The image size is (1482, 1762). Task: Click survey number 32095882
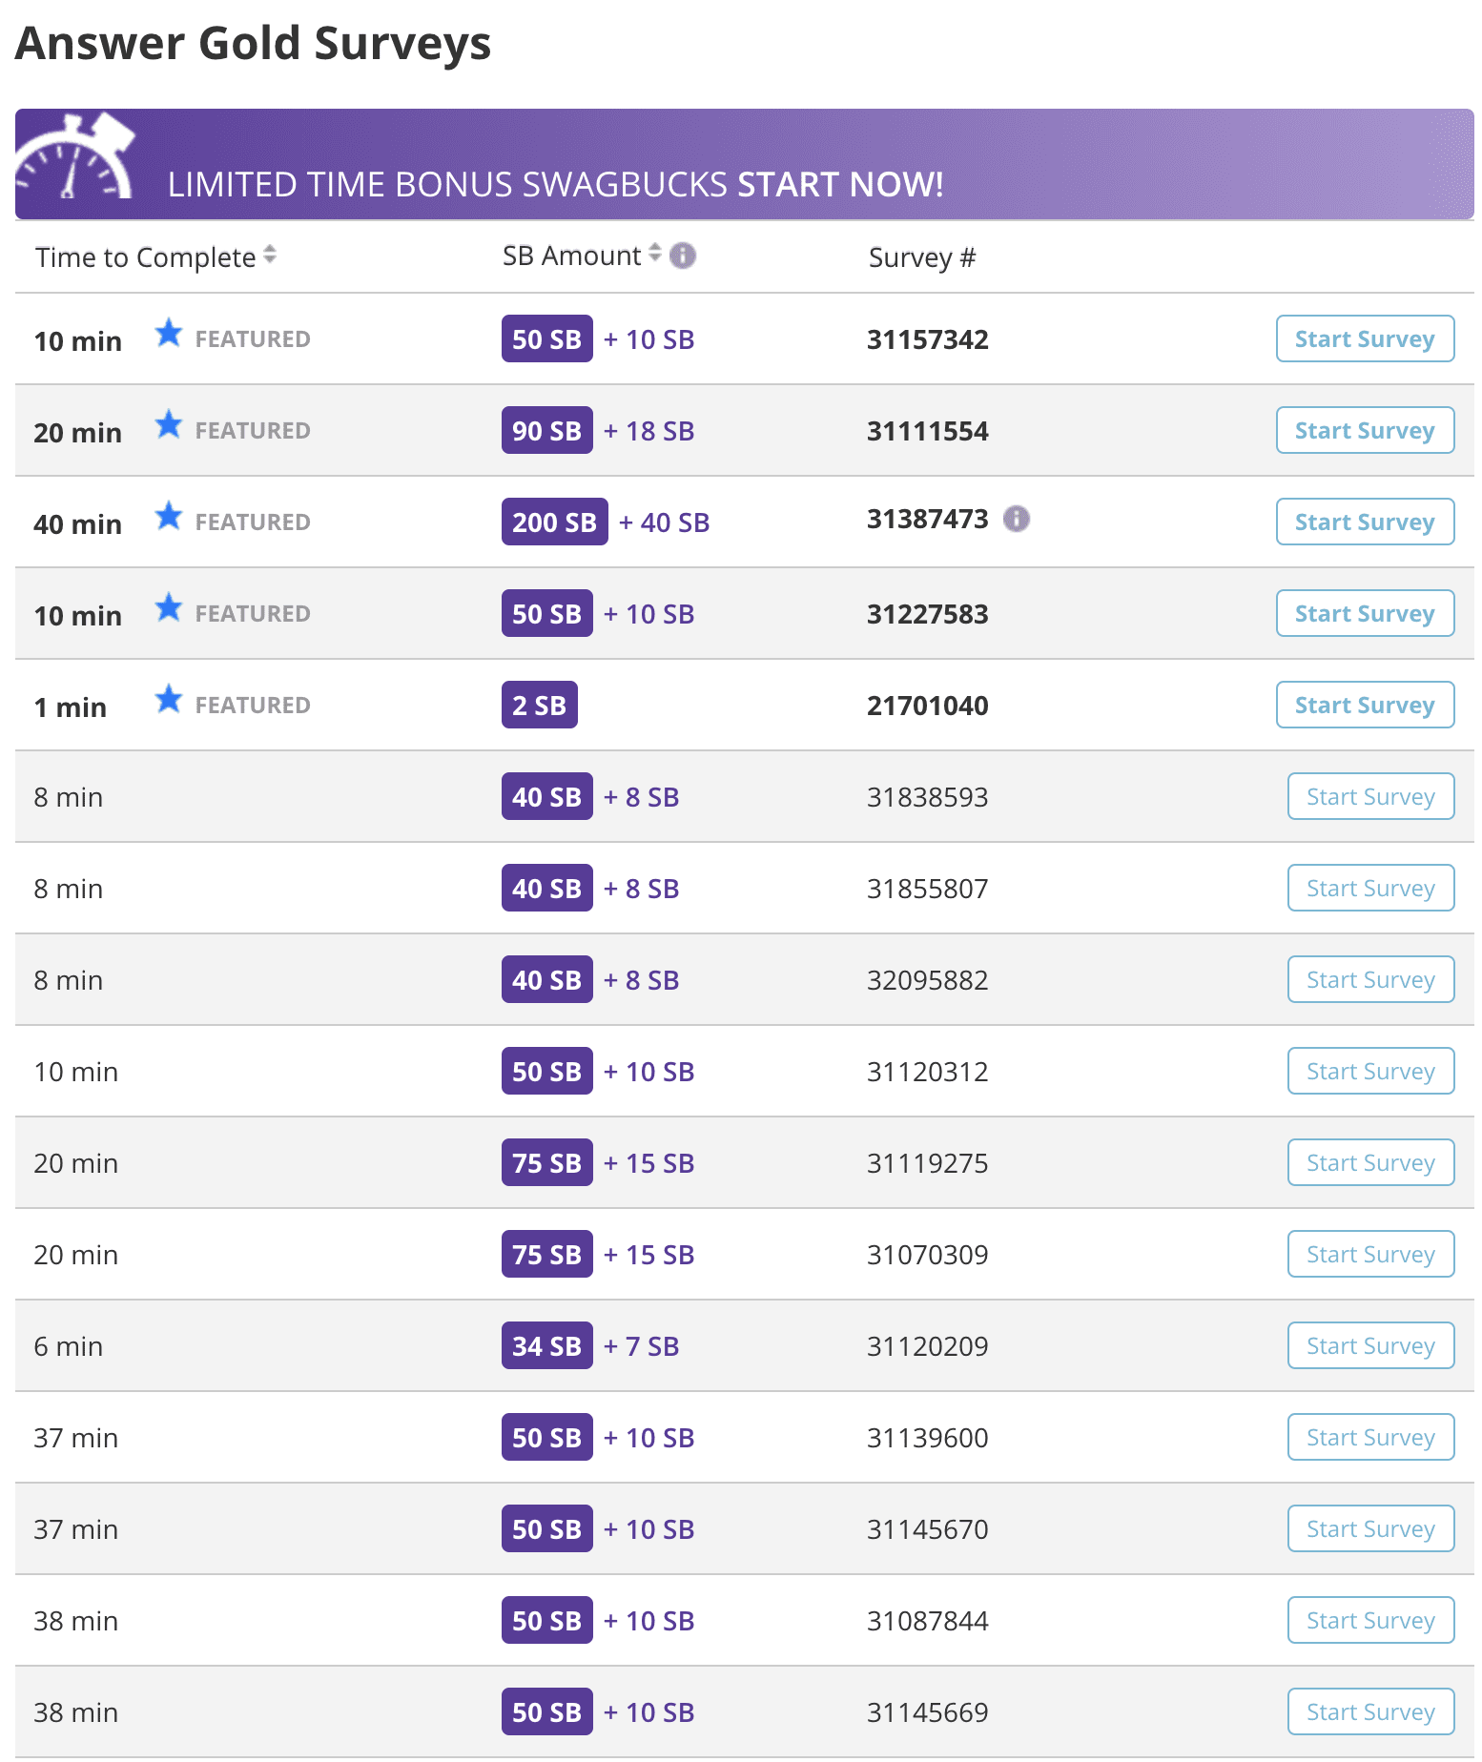928,980
